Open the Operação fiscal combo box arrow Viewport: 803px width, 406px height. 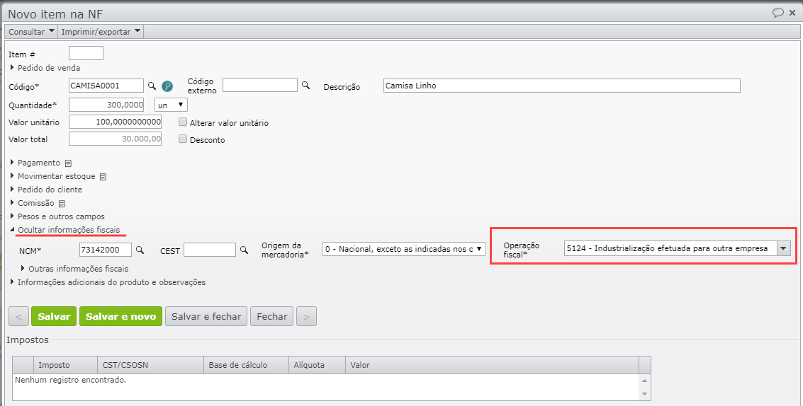click(x=784, y=248)
